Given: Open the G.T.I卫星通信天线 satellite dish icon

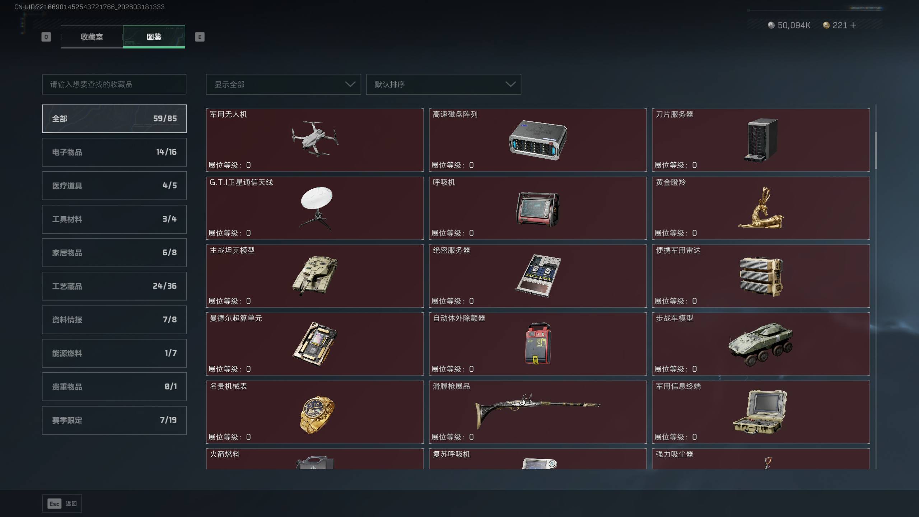Looking at the screenshot, I should click(316, 208).
